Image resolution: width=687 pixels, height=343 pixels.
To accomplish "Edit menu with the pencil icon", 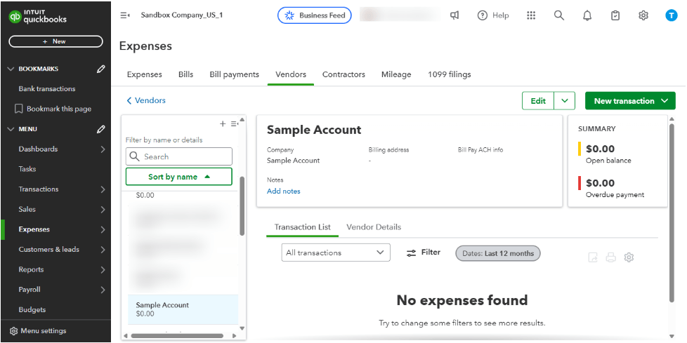I will coord(100,129).
